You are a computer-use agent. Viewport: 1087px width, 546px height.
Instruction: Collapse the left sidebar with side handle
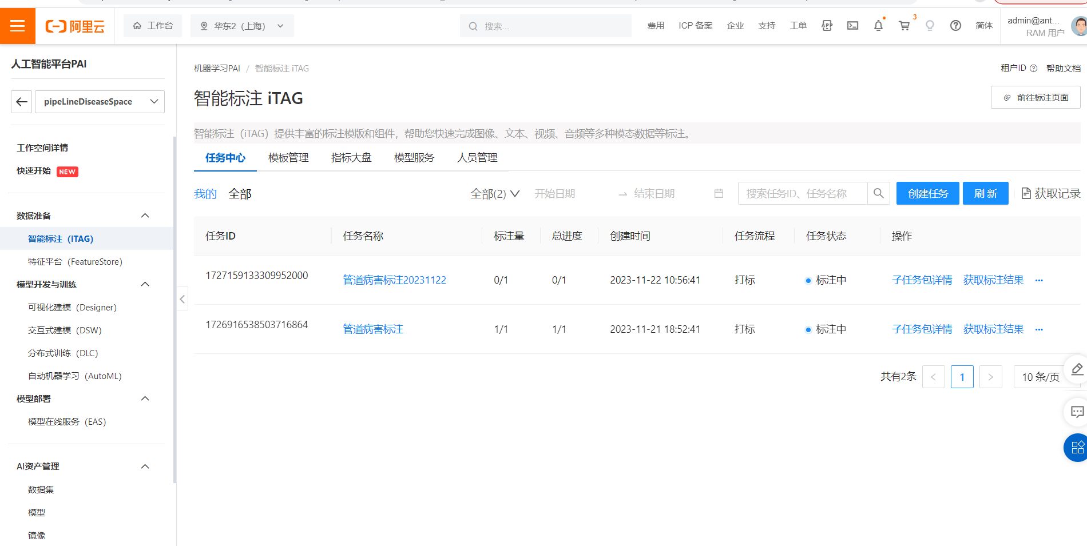click(x=182, y=298)
